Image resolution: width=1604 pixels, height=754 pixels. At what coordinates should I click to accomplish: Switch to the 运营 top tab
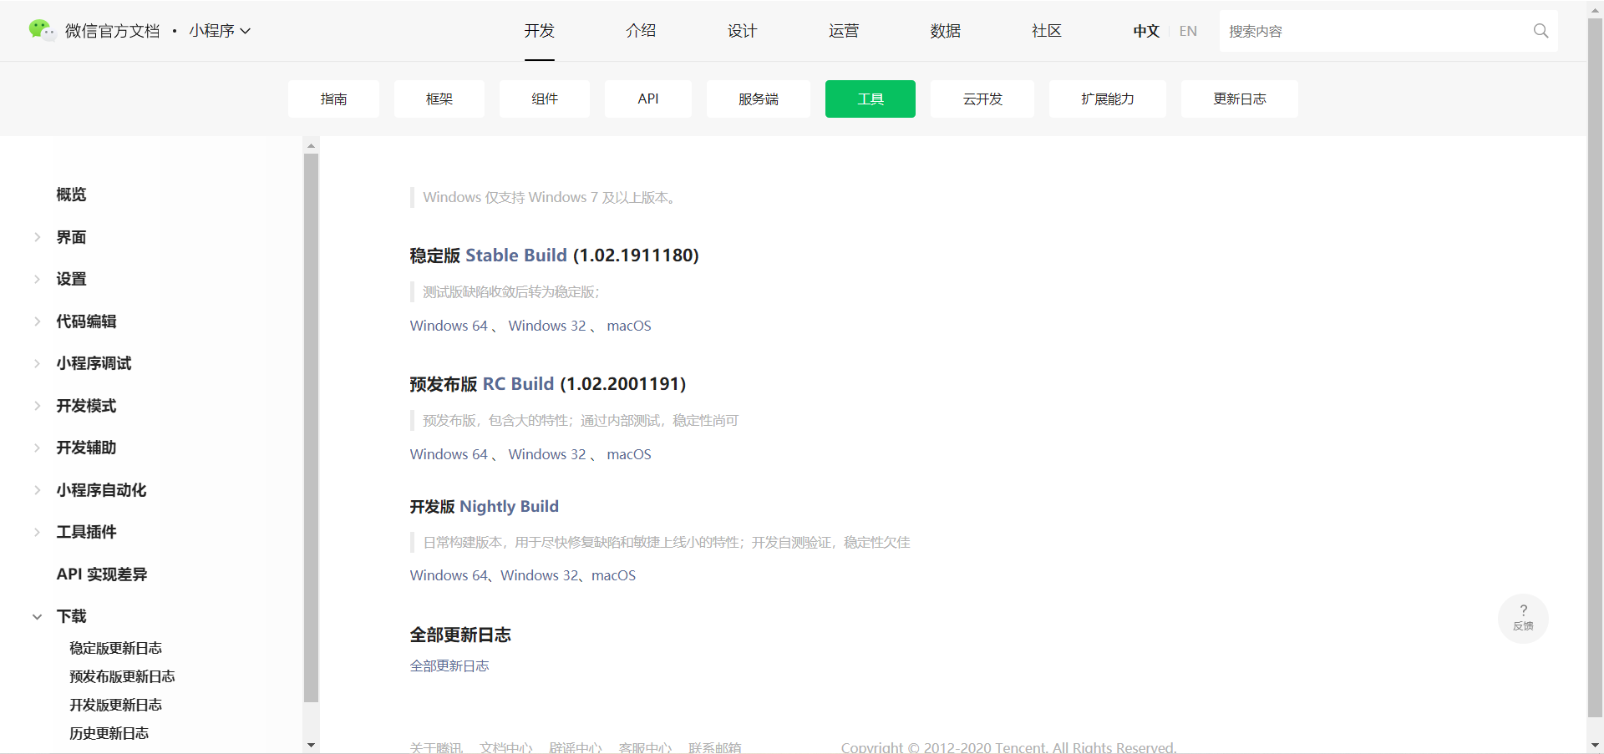tap(844, 31)
